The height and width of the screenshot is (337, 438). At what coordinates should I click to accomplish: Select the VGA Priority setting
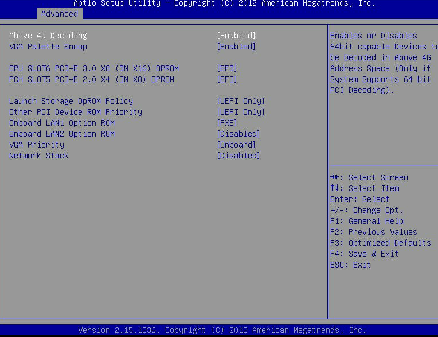tap(37, 145)
